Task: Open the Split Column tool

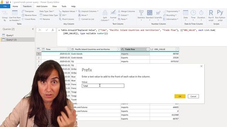Action: [x=105, y=16]
